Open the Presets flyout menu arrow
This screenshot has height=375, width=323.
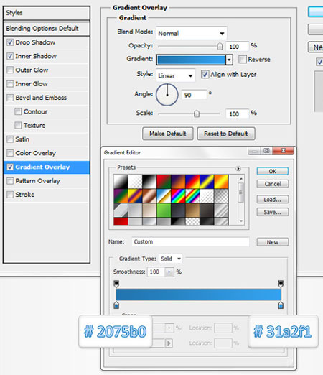(x=238, y=168)
